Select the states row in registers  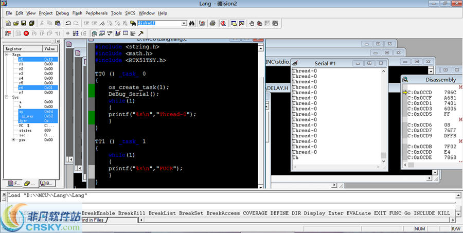(x=38, y=130)
